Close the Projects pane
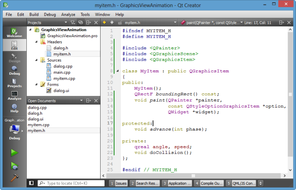The image size is (296, 190). pyautogui.click(x=96, y=23)
